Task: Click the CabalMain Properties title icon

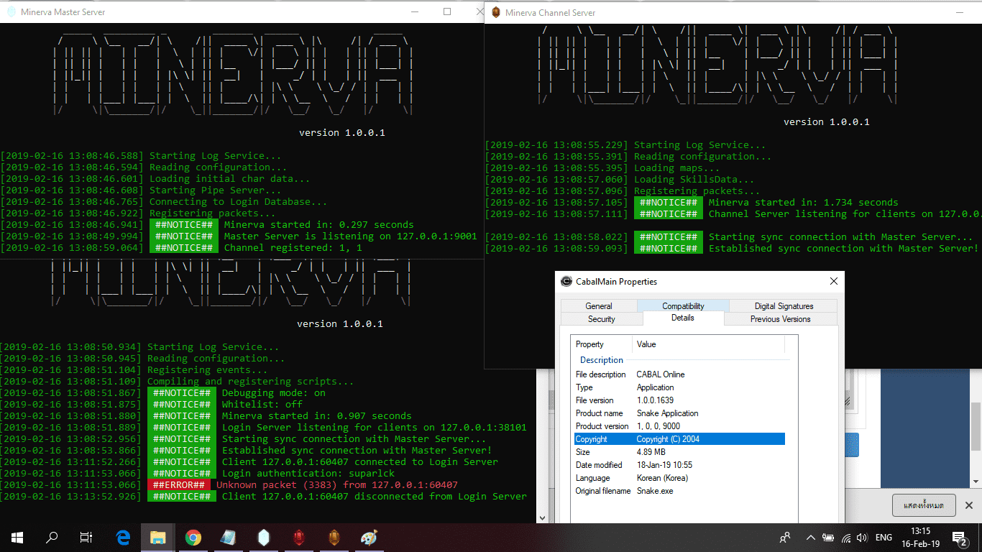Action: tap(566, 281)
